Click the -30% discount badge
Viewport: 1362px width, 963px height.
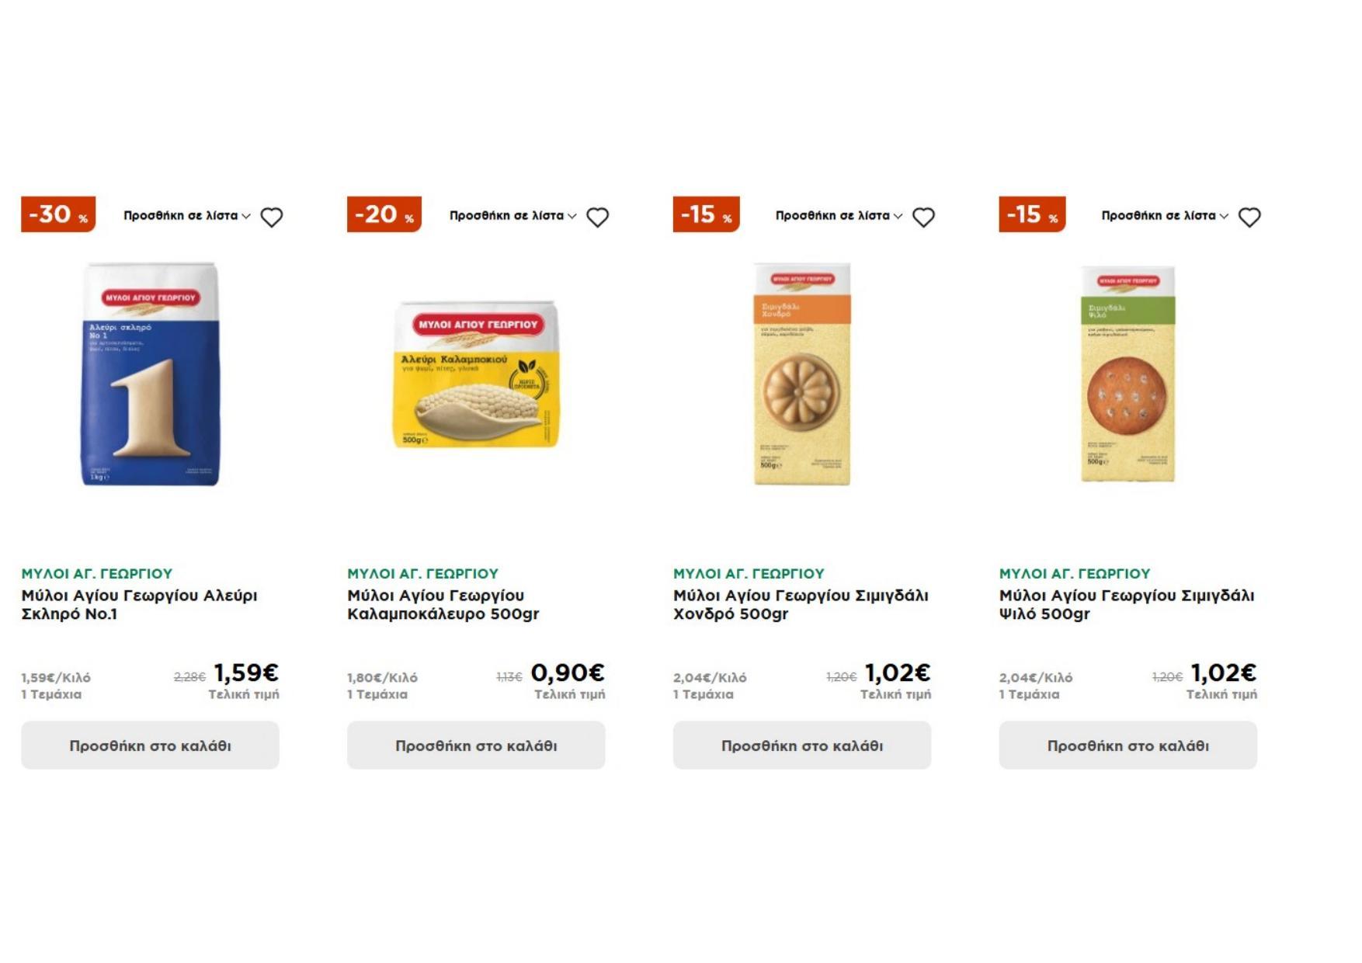point(58,214)
